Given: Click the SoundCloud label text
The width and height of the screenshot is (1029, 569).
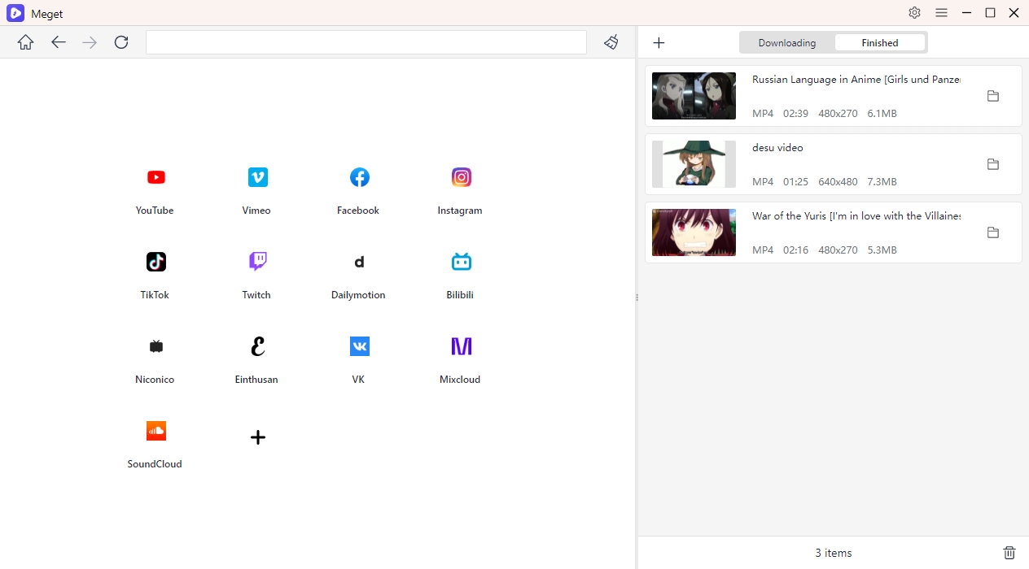Looking at the screenshot, I should [x=155, y=464].
